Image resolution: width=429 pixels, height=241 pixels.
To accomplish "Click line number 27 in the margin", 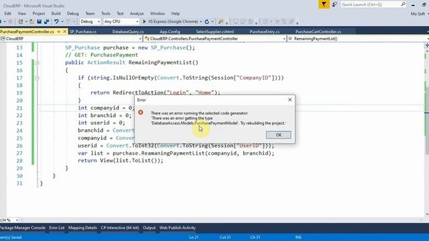I will 19,153.
